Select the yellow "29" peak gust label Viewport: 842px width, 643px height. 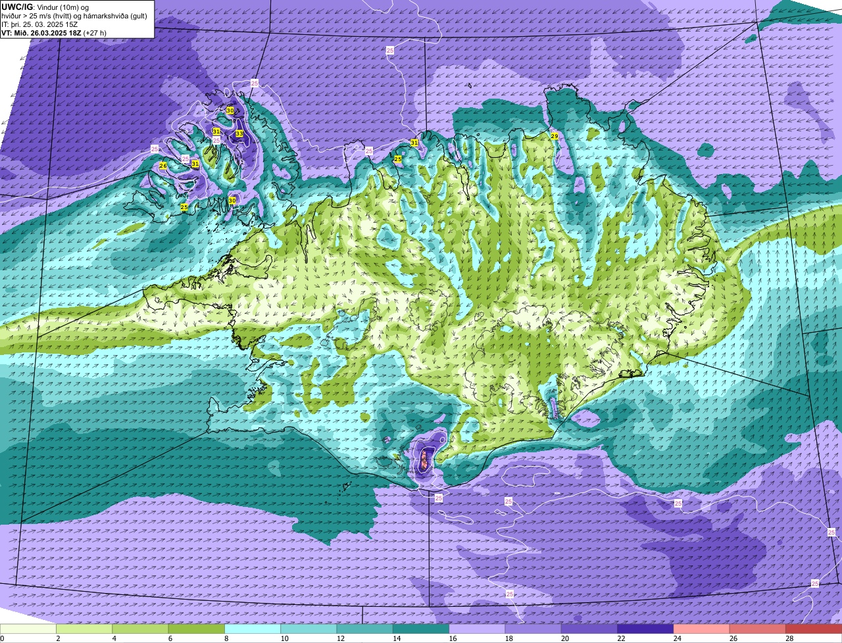(555, 136)
